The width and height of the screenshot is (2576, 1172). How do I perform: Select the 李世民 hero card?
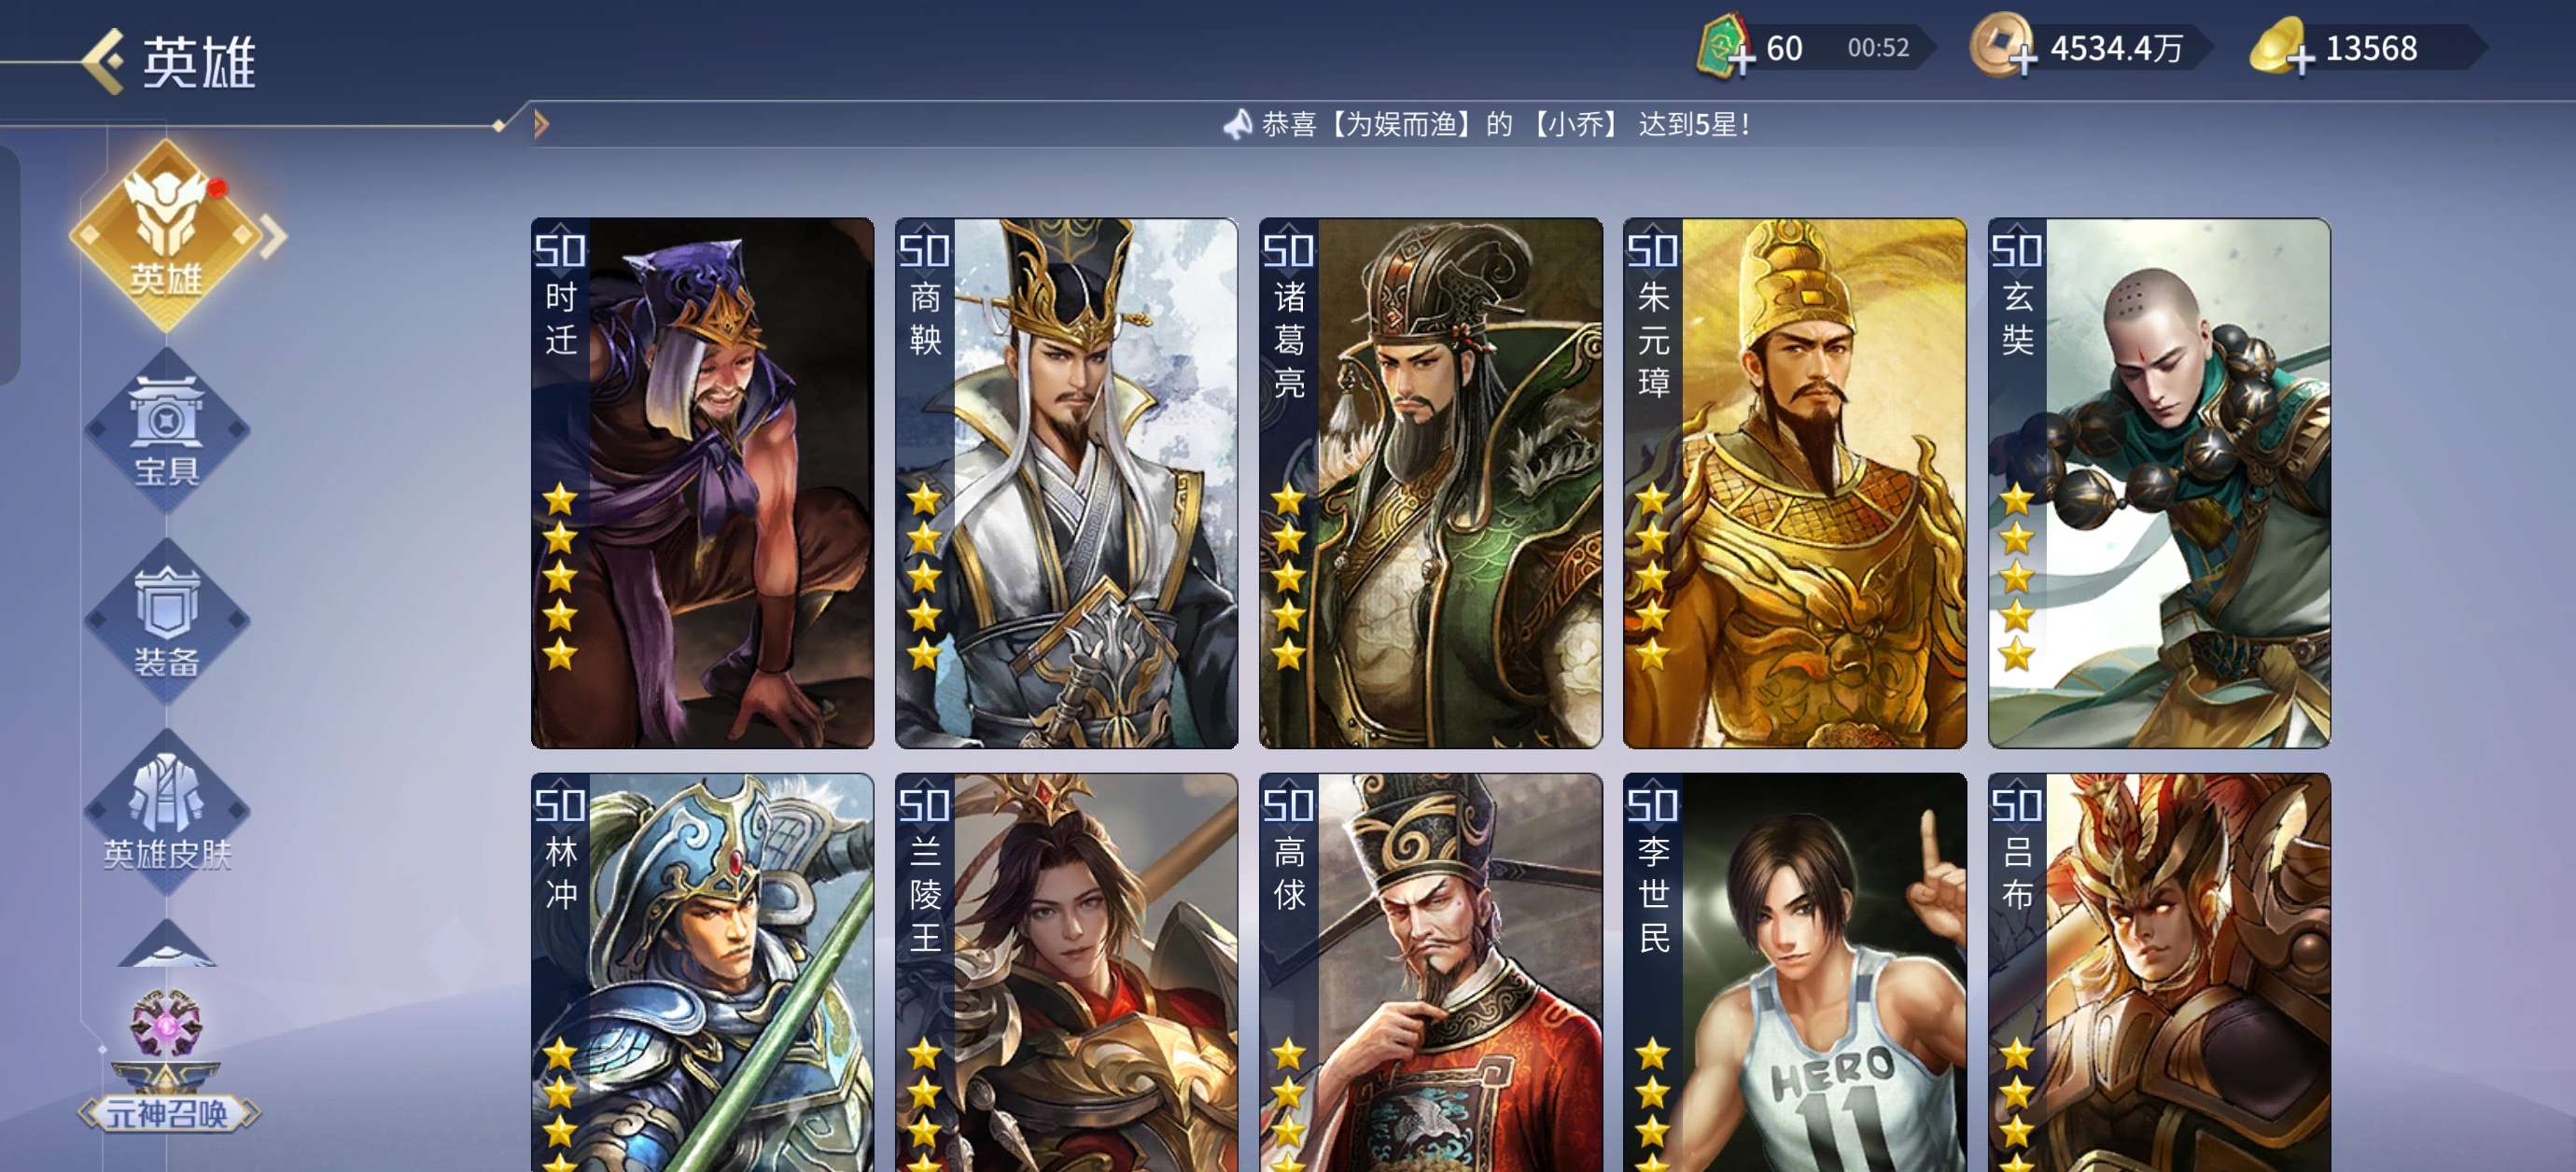click(x=1794, y=972)
